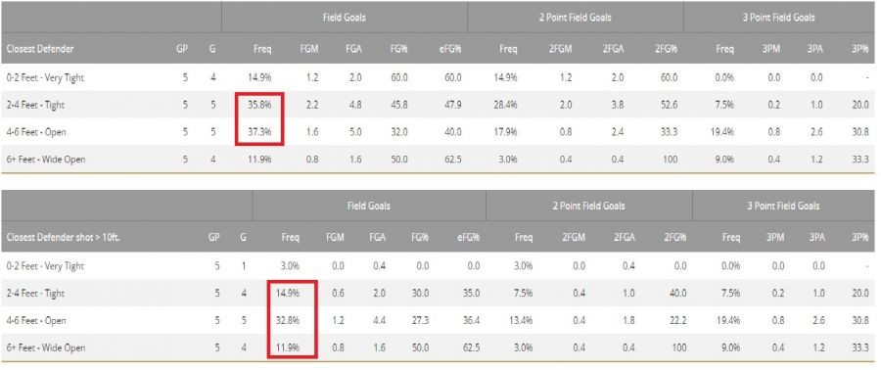The height and width of the screenshot is (370, 881).
Task: Click 2FGM header in bottom table
Action: click(x=574, y=238)
